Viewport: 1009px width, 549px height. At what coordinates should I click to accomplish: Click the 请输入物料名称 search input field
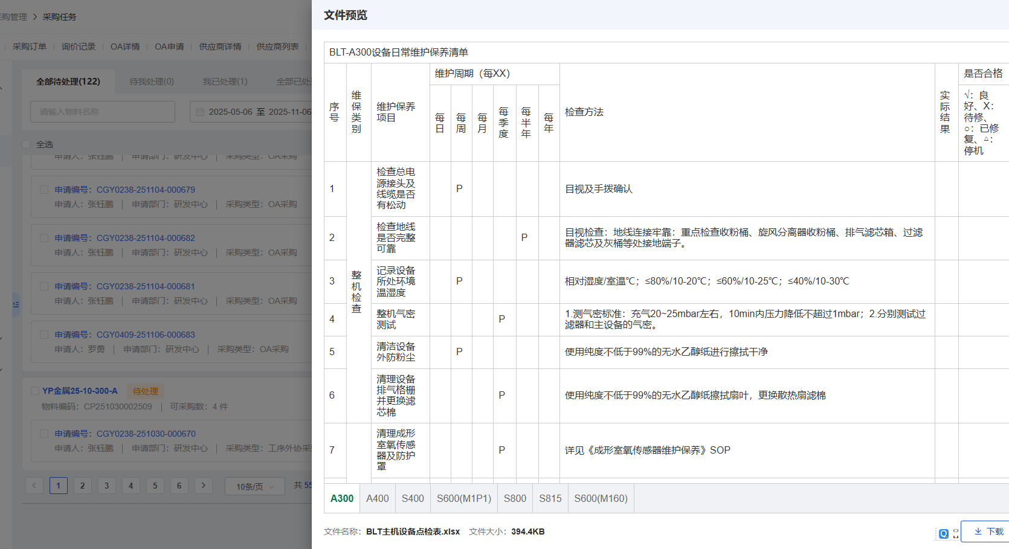[x=103, y=111]
